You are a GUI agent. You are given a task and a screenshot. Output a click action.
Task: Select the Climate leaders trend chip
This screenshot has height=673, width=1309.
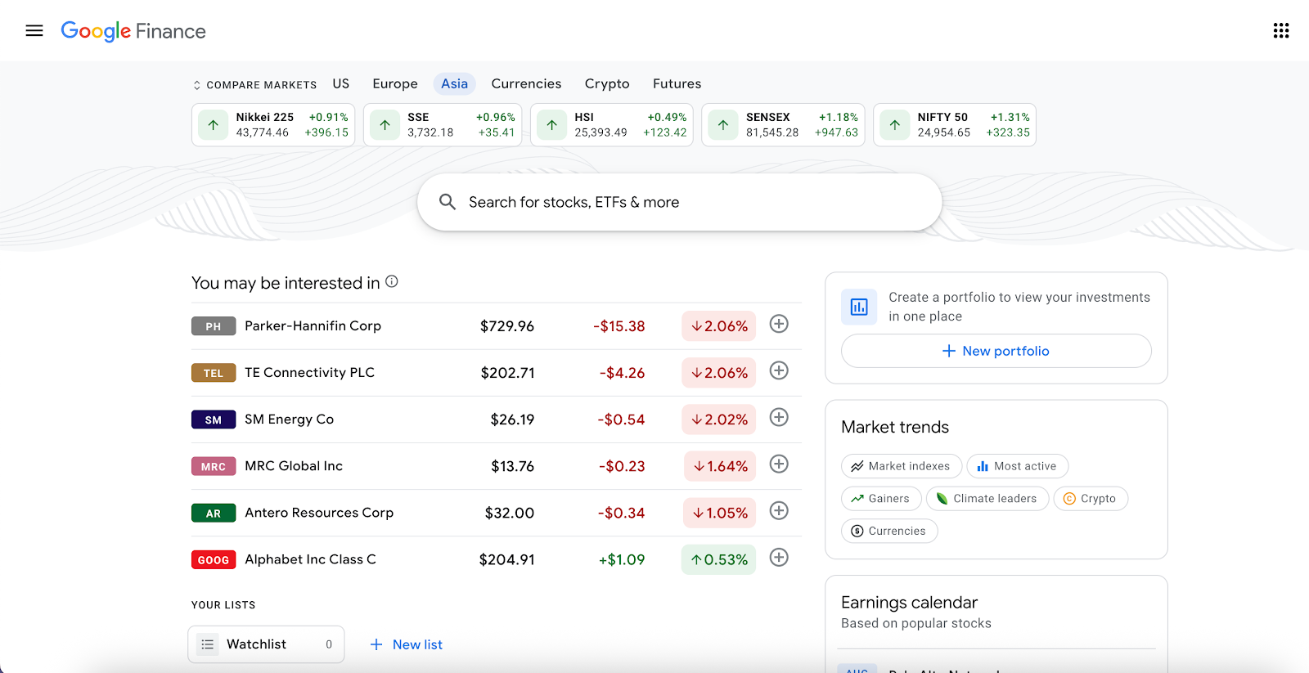[x=987, y=499]
